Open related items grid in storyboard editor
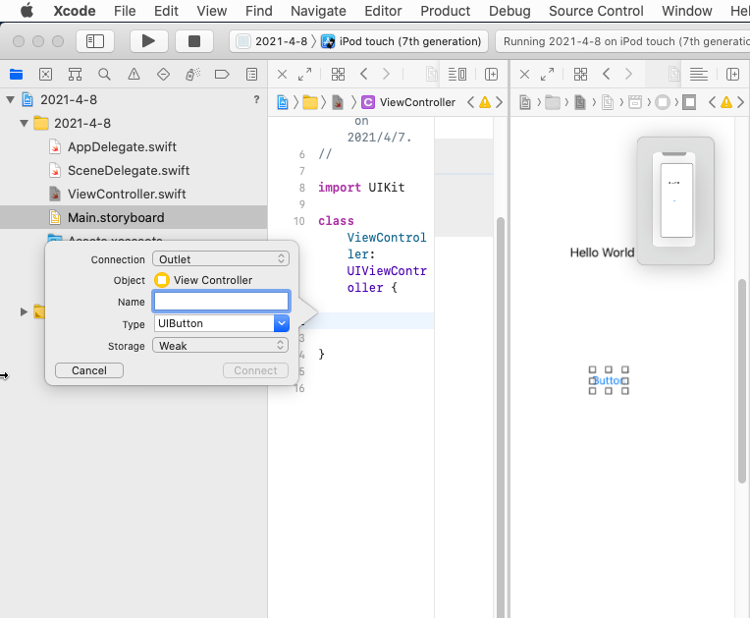Image resolution: width=750 pixels, height=618 pixels. [581, 75]
